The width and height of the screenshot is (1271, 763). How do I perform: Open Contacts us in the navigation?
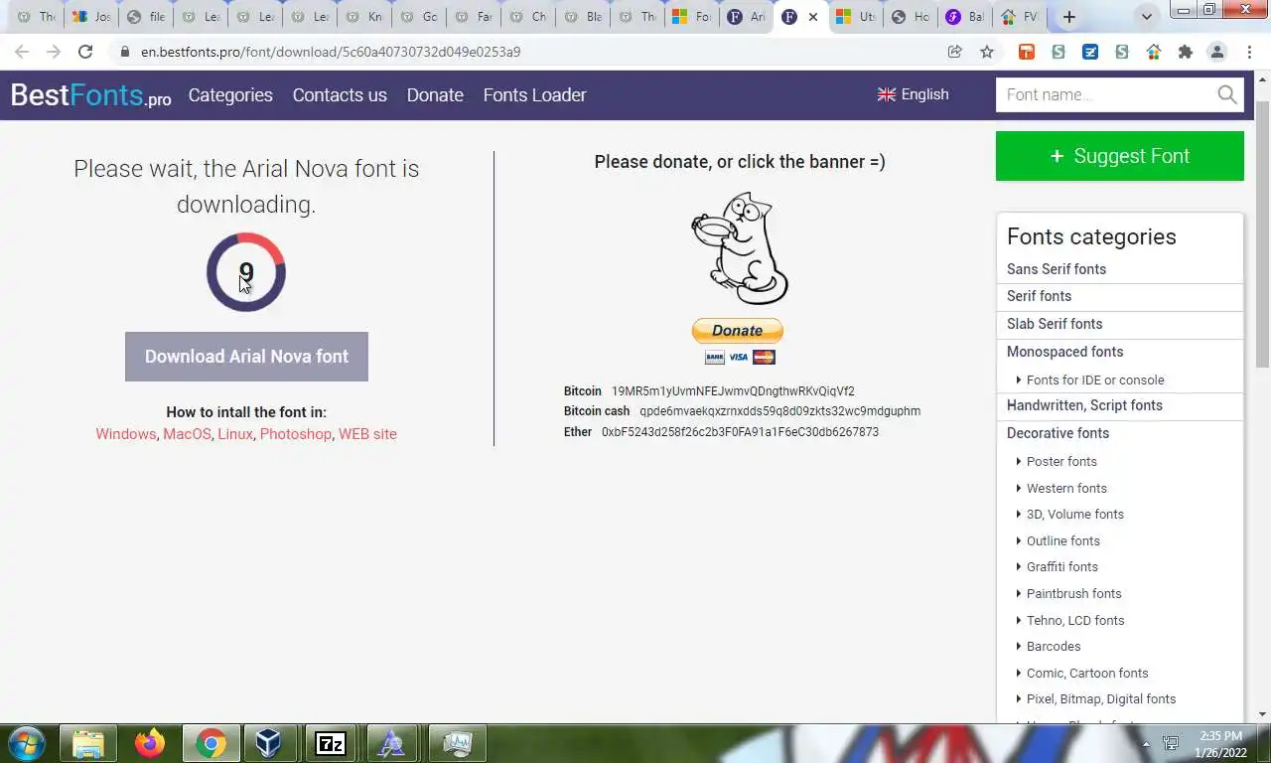(340, 95)
